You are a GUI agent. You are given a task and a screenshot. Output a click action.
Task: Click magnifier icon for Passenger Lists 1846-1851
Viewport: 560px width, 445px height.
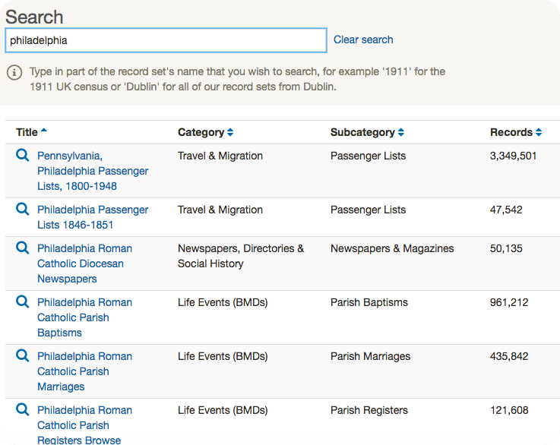(x=23, y=210)
